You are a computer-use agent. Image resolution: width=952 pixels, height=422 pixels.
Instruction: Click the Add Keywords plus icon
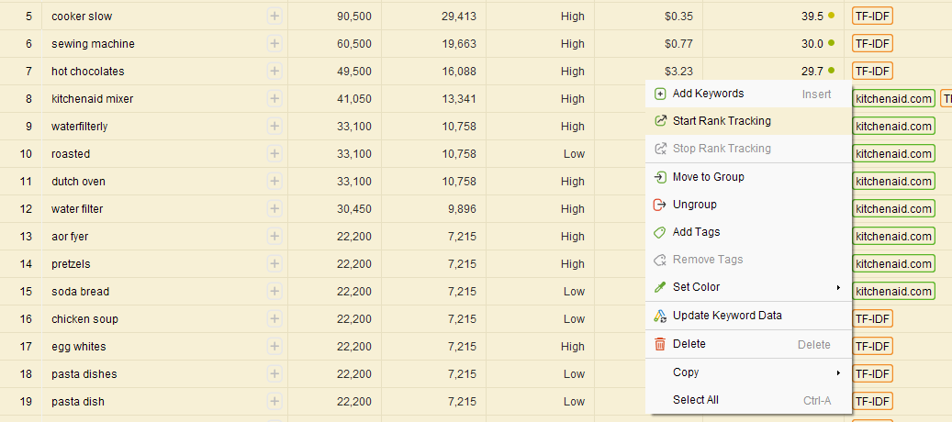659,94
